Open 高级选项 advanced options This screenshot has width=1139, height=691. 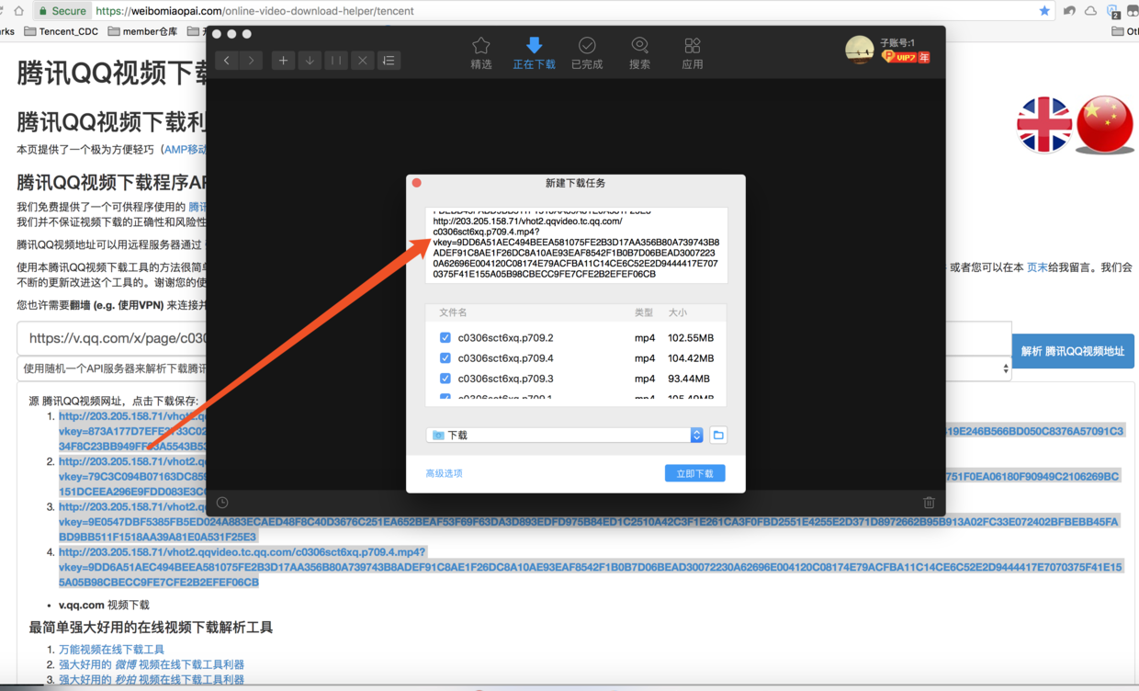pos(444,473)
